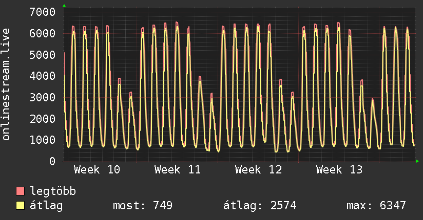Click the Week 12 axis label

(x=258, y=170)
